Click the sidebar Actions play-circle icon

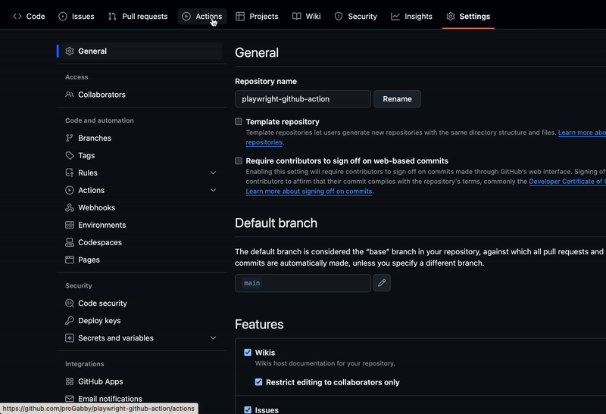(70, 190)
